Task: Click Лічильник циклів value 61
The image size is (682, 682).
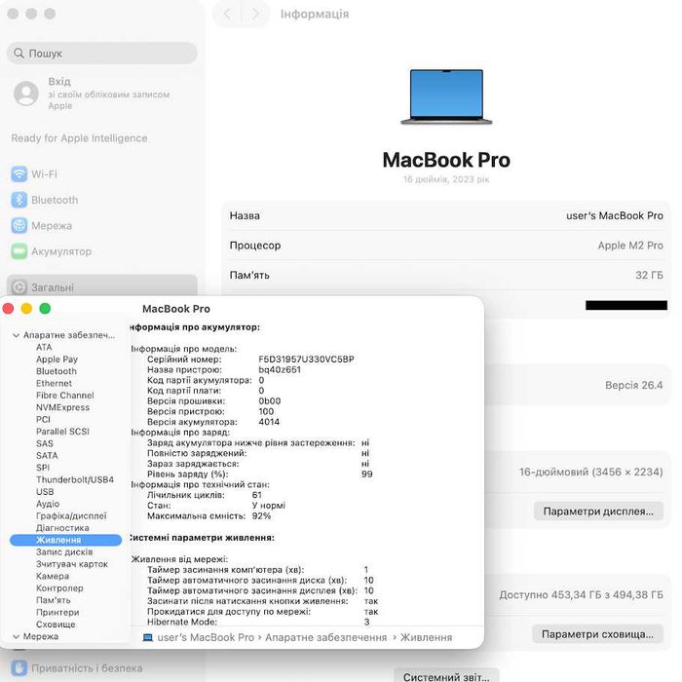Action: tap(257, 495)
